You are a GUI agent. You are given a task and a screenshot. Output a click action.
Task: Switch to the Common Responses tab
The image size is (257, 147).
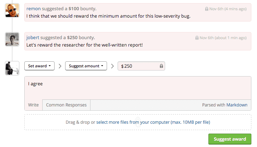[66, 105]
